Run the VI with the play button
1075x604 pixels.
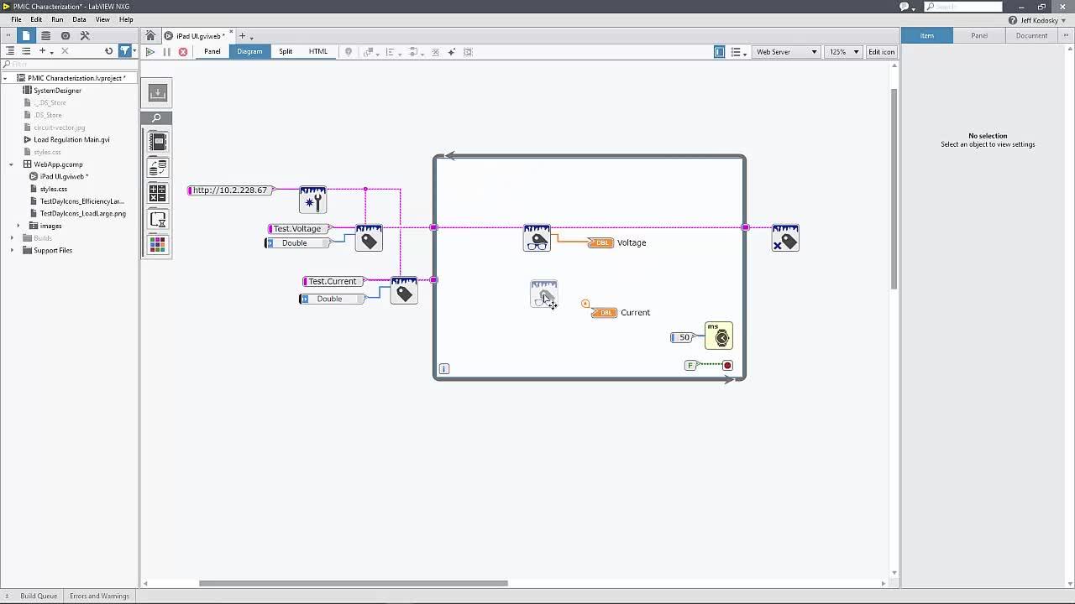(x=150, y=51)
